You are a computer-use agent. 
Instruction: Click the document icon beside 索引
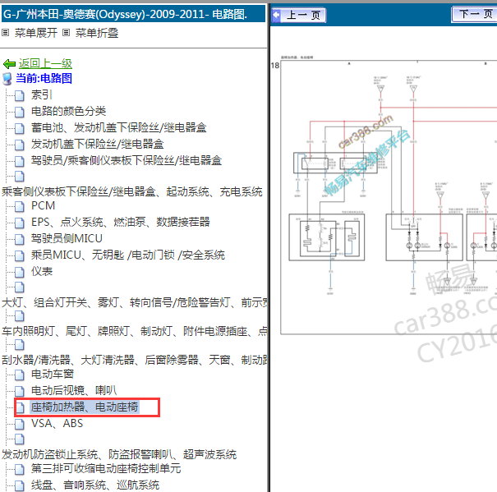point(20,95)
